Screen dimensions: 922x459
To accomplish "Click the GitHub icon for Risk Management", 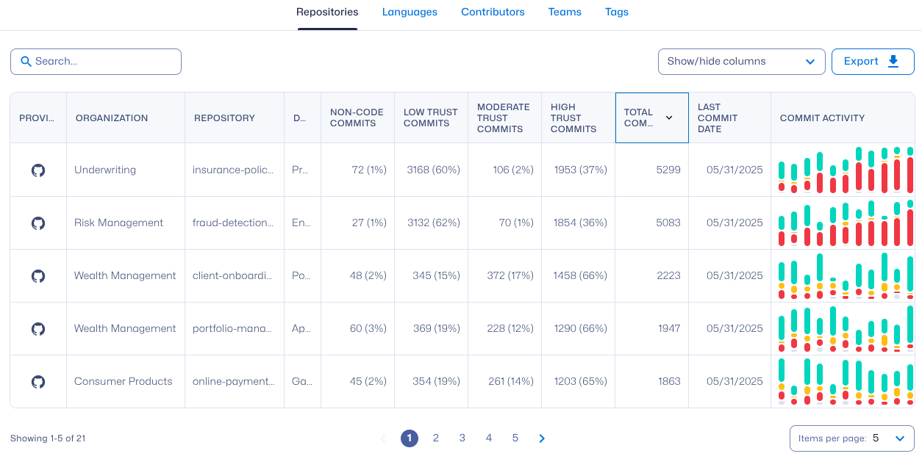I will [x=38, y=223].
